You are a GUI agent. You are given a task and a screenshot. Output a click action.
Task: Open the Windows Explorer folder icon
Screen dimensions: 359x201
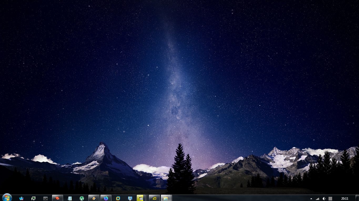click(x=166, y=198)
